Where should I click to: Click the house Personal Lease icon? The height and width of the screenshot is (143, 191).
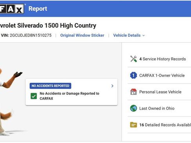point(133,92)
